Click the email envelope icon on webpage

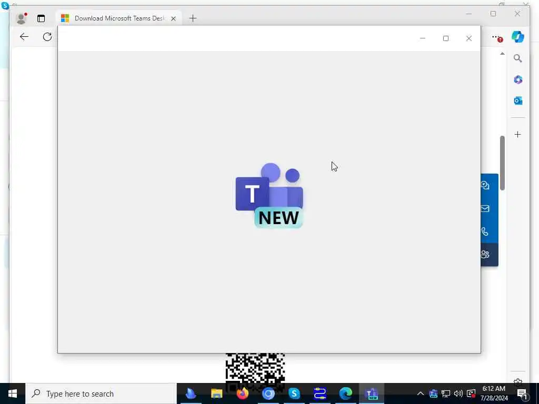point(485,208)
